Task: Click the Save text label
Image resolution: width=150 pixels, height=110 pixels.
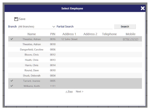Action: click(22, 19)
